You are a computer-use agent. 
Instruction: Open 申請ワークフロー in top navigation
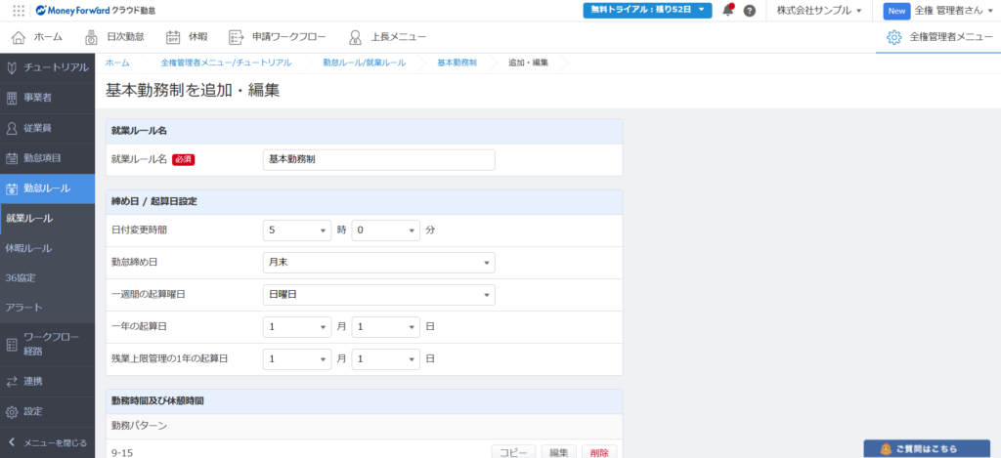click(x=277, y=37)
